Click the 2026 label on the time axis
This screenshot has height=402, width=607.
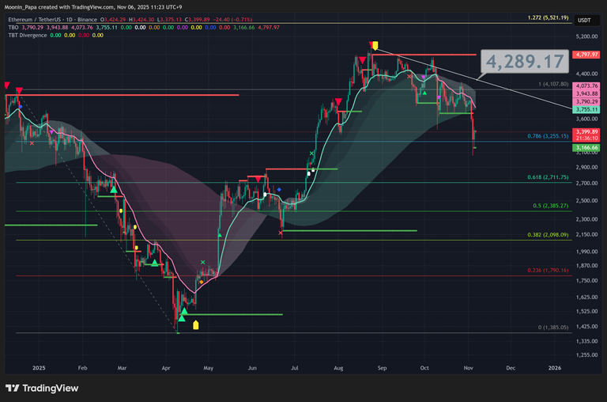[x=554, y=368]
